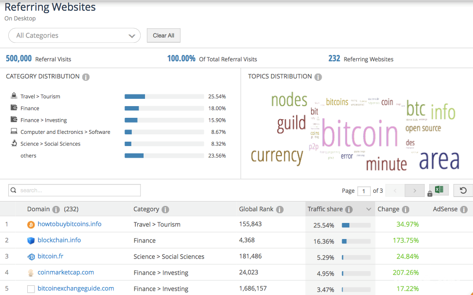Open bitcoin.fr link
The width and height of the screenshot is (473, 295).
click(51, 256)
